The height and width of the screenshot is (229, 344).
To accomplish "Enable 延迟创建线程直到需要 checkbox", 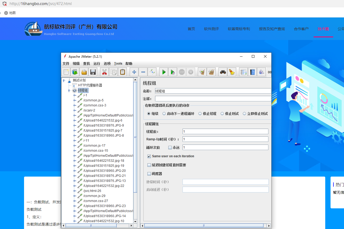I will pos(149,165).
